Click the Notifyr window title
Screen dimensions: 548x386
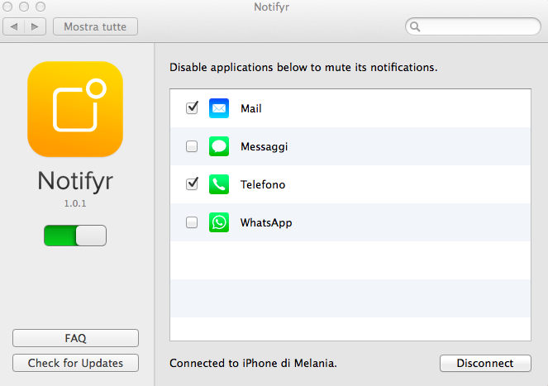click(x=272, y=7)
